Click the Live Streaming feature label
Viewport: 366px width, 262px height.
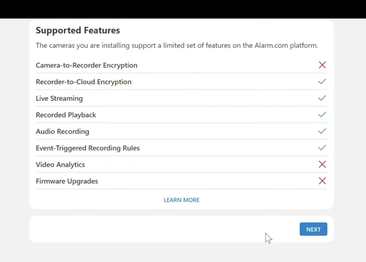[x=59, y=99]
